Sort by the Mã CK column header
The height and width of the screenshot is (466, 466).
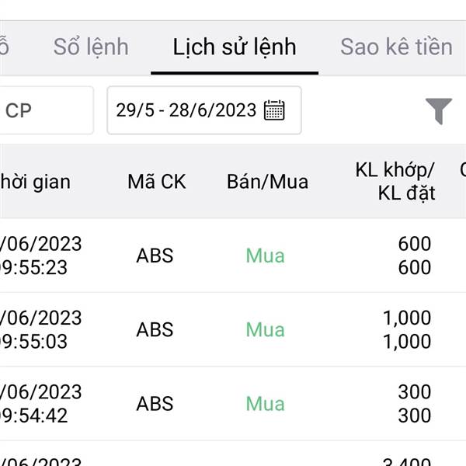pos(157,182)
